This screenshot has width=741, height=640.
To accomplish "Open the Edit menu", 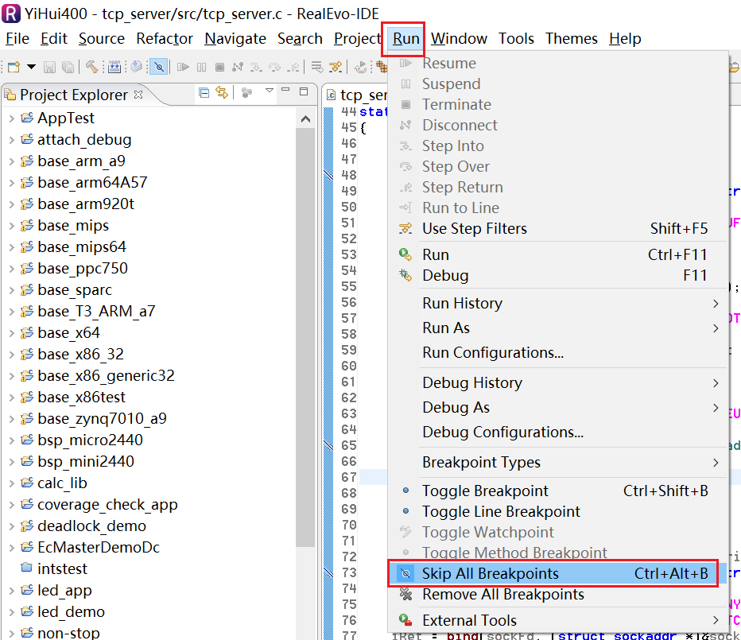I will tap(54, 39).
